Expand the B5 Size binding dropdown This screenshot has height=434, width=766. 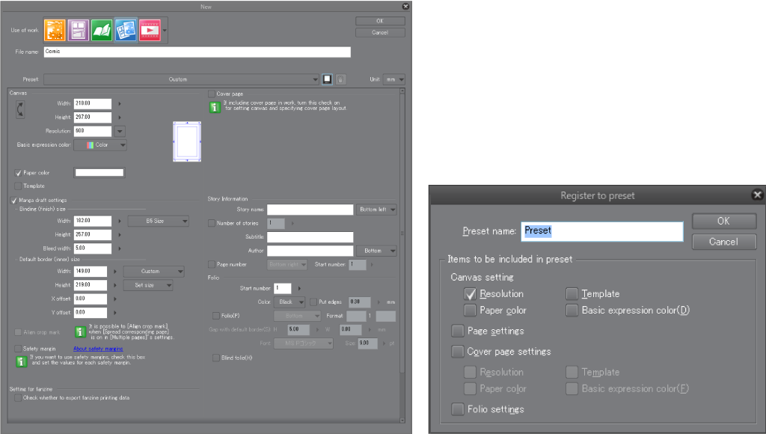[155, 221]
